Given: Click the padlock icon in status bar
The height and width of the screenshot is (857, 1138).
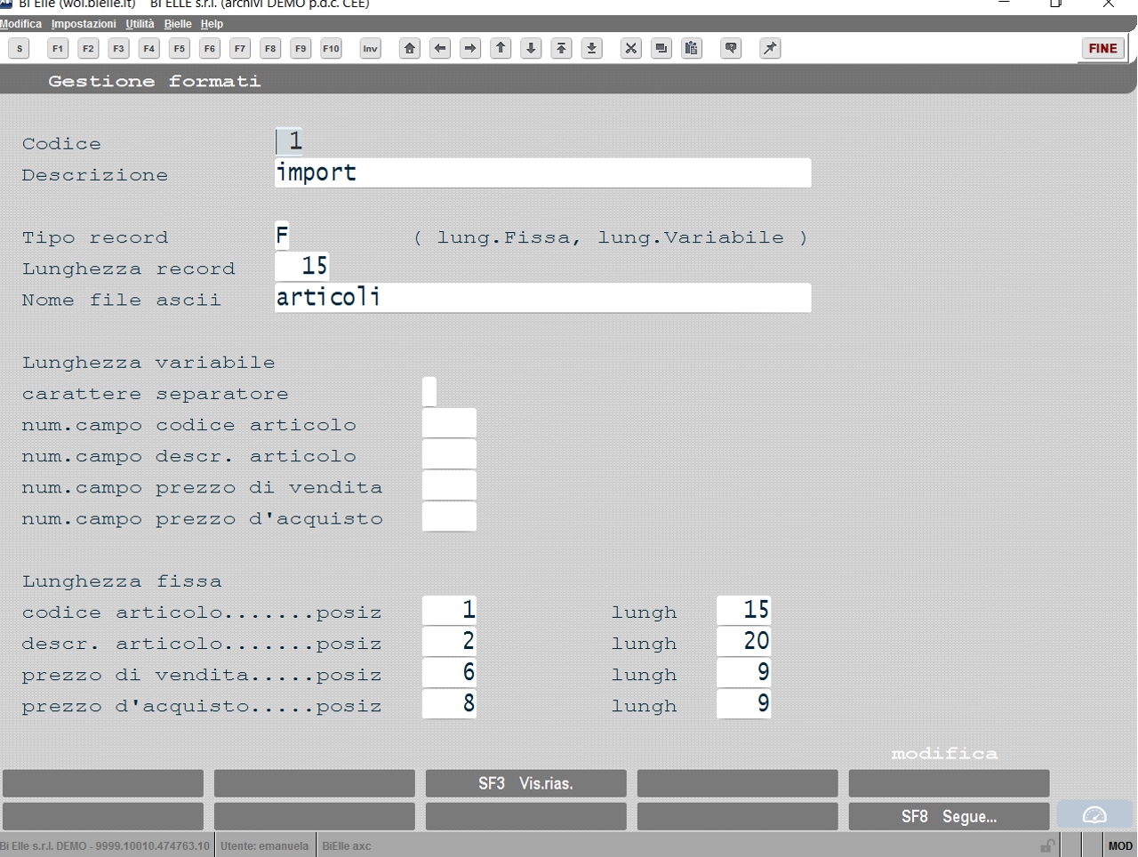Looking at the screenshot, I should [x=1047, y=845].
